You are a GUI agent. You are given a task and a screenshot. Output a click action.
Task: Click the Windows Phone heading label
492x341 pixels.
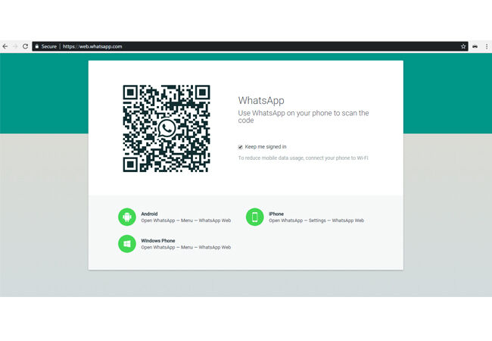[158, 240]
